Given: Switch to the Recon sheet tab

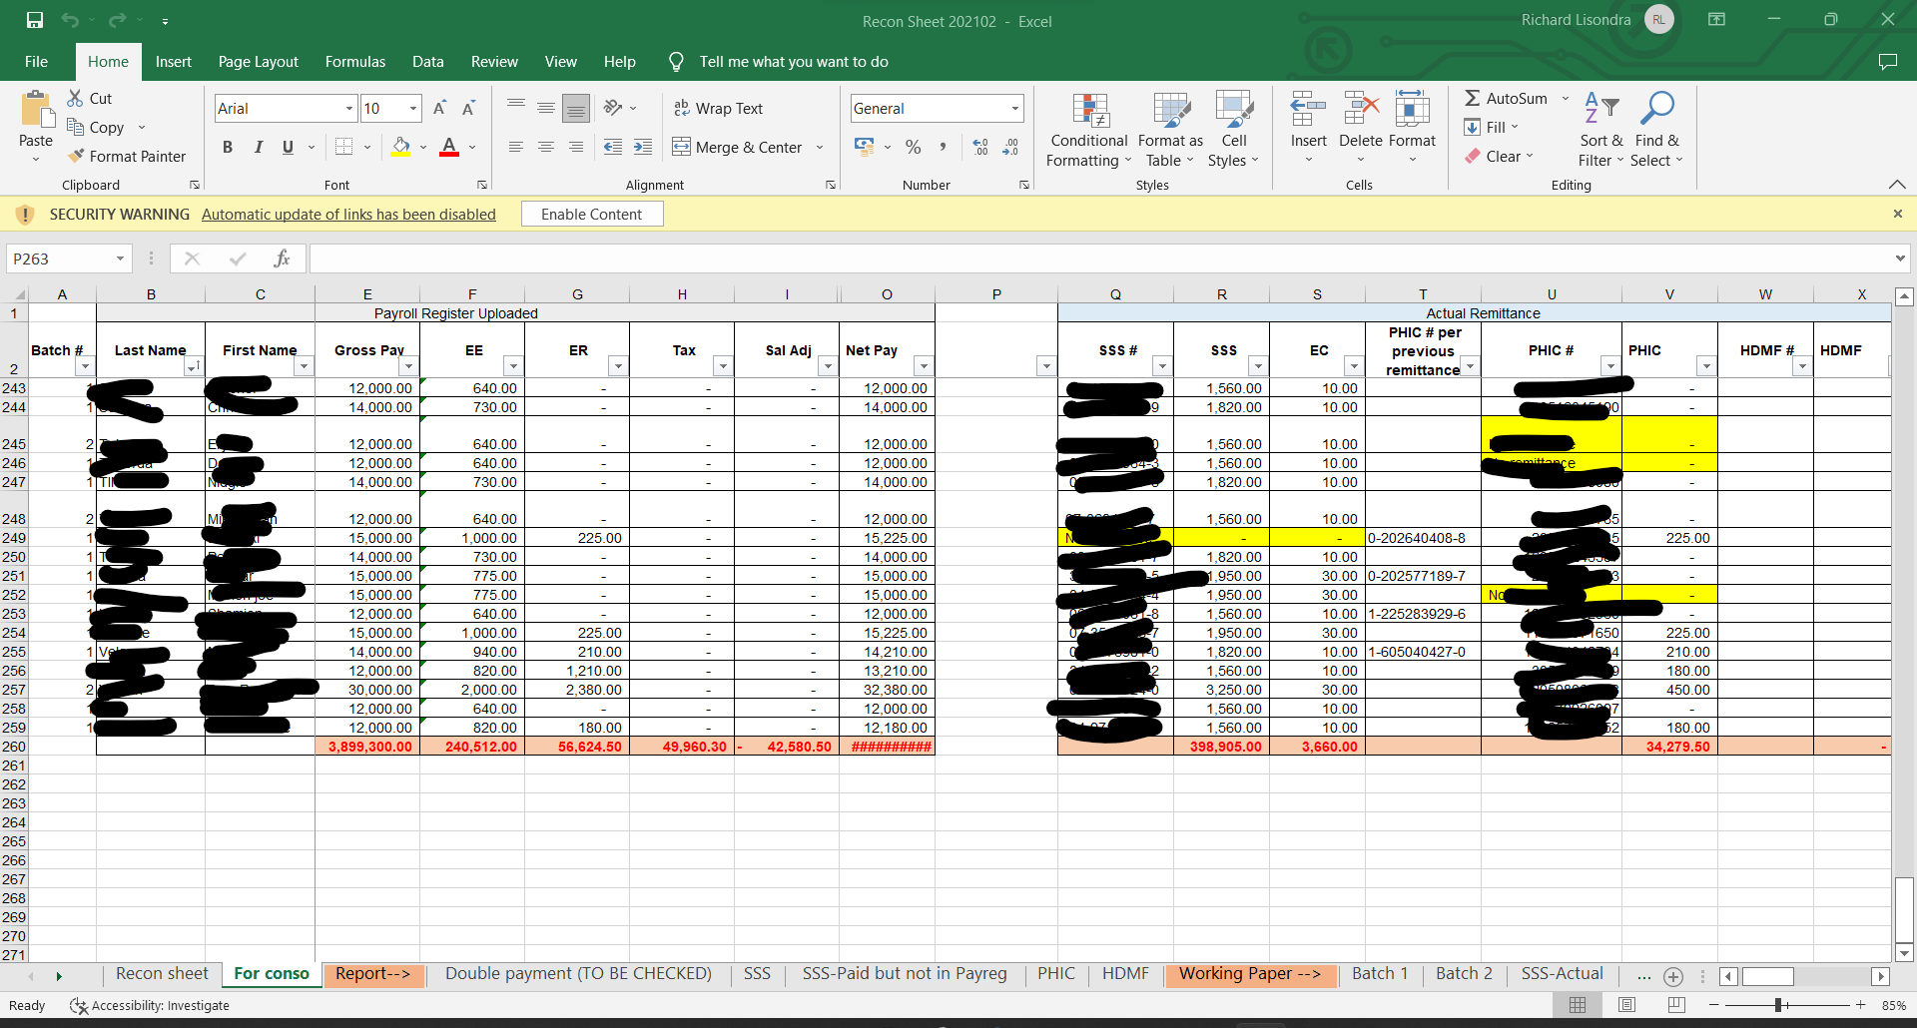Looking at the screenshot, I should coord(162,973).
